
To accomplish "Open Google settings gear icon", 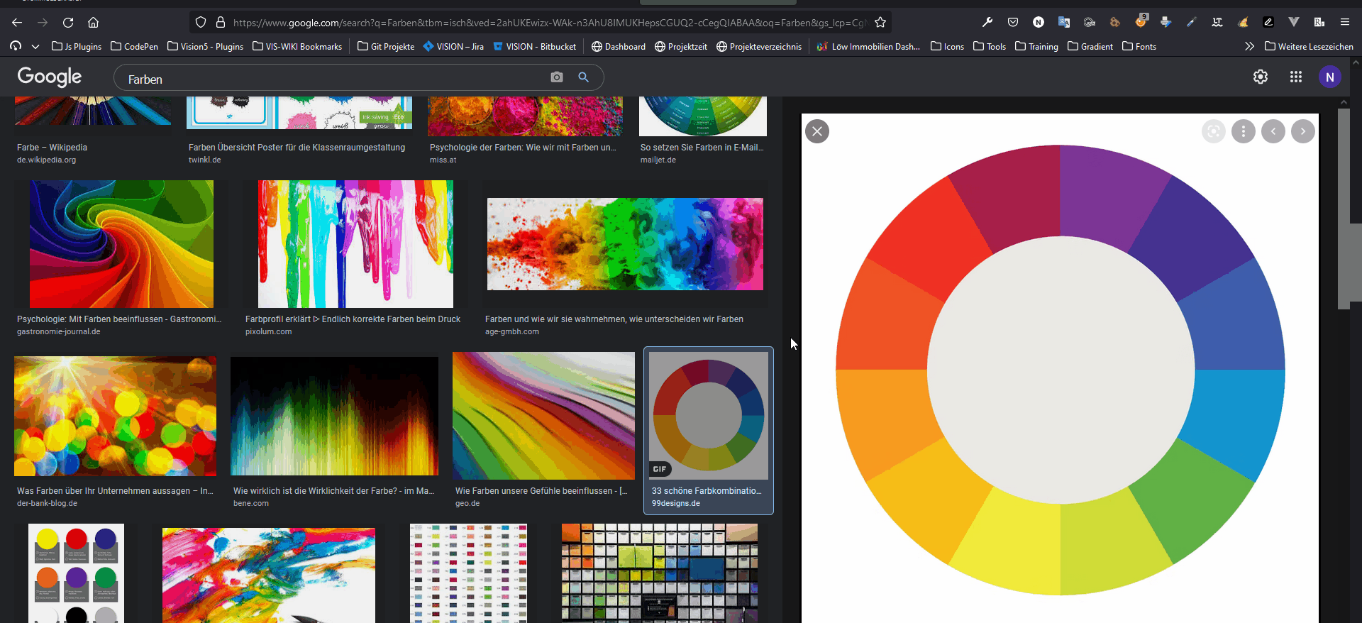I will [1260, 77].
